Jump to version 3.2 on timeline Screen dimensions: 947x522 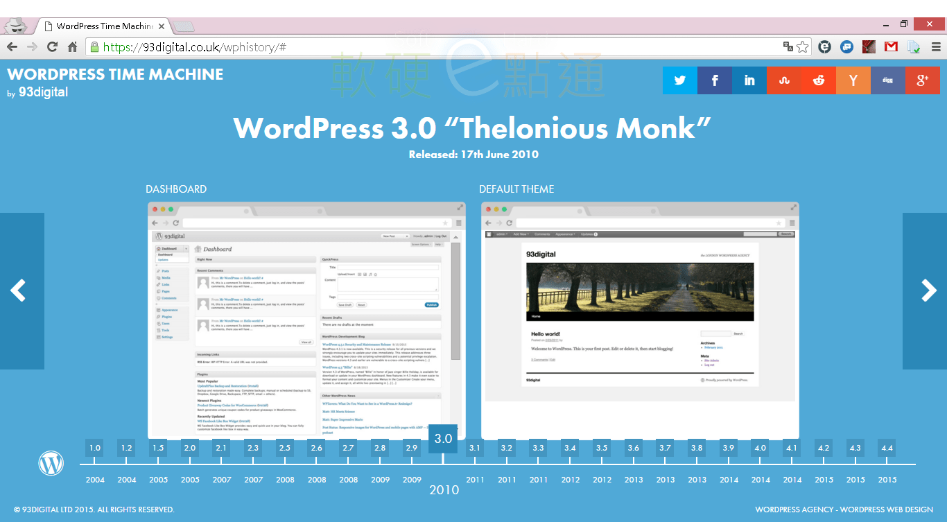tap(507, 448)
